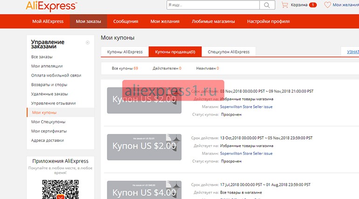Click the cart item count badge
The image size is (359, 199).
click(313, 5)
